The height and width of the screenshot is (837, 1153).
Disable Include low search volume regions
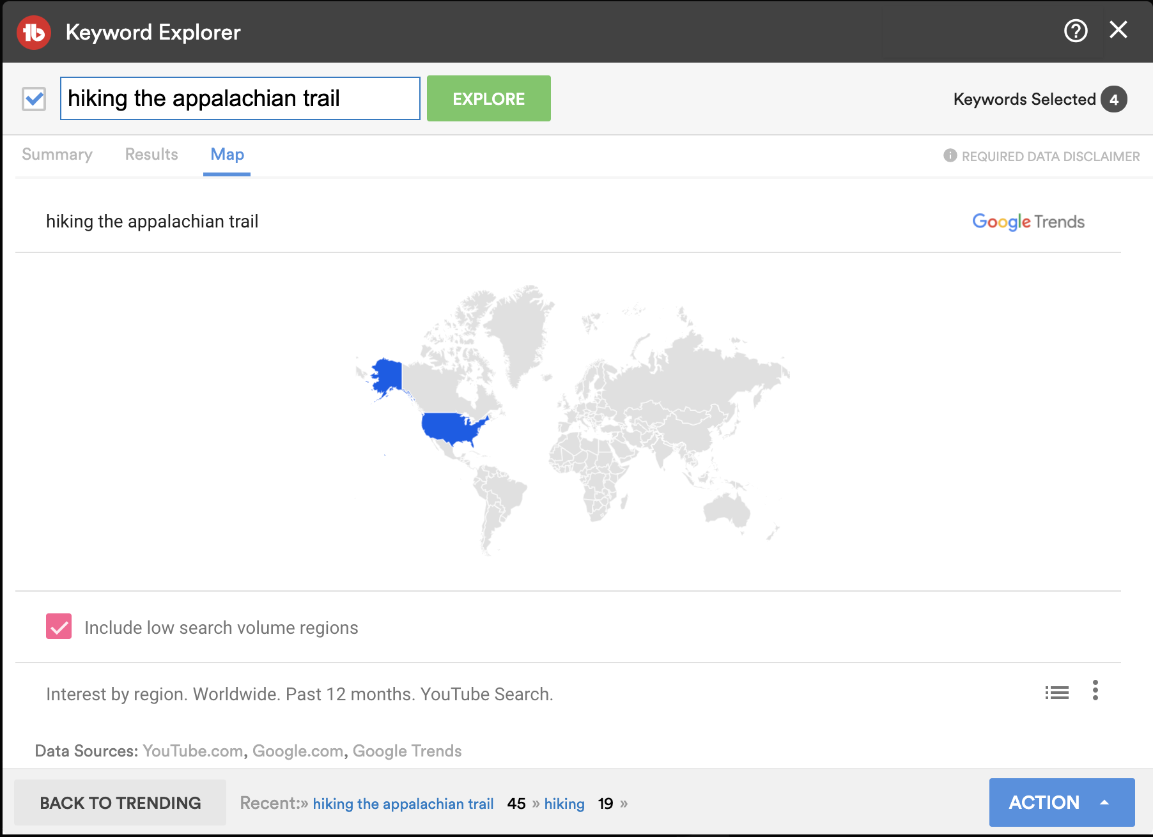coord(59,627)
